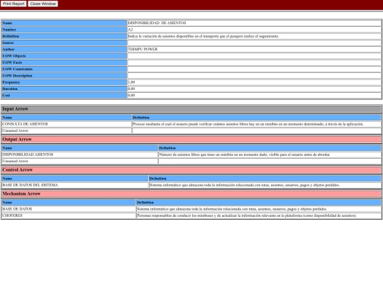Select the value DISPONIBILIDAD DE ASIENTOS in Name row
The height and width of the screenshot is (287, 383).
(157, 23)
